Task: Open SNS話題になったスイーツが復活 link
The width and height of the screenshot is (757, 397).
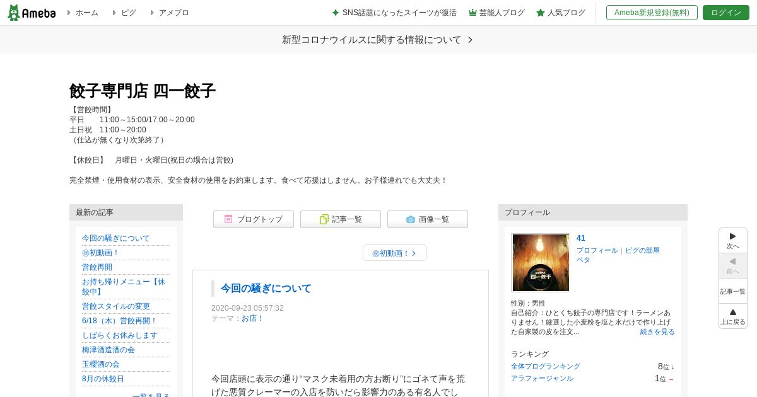Action: [x=394, y=13]
